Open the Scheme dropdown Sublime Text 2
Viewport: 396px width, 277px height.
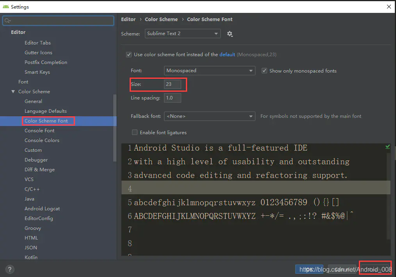(x=183, y=34)
